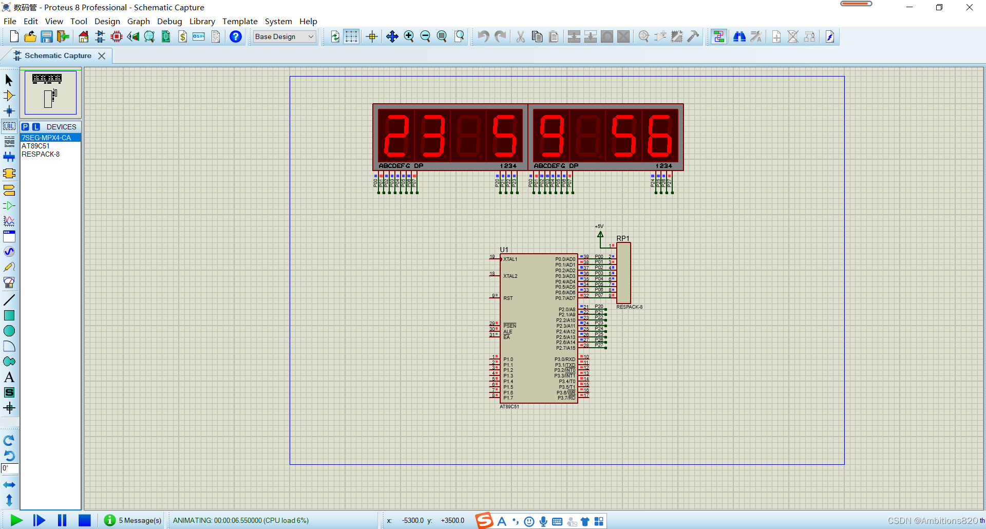This screenshot has height=529, width=986.
Task: Undo the last action
Action: (483, 36)
